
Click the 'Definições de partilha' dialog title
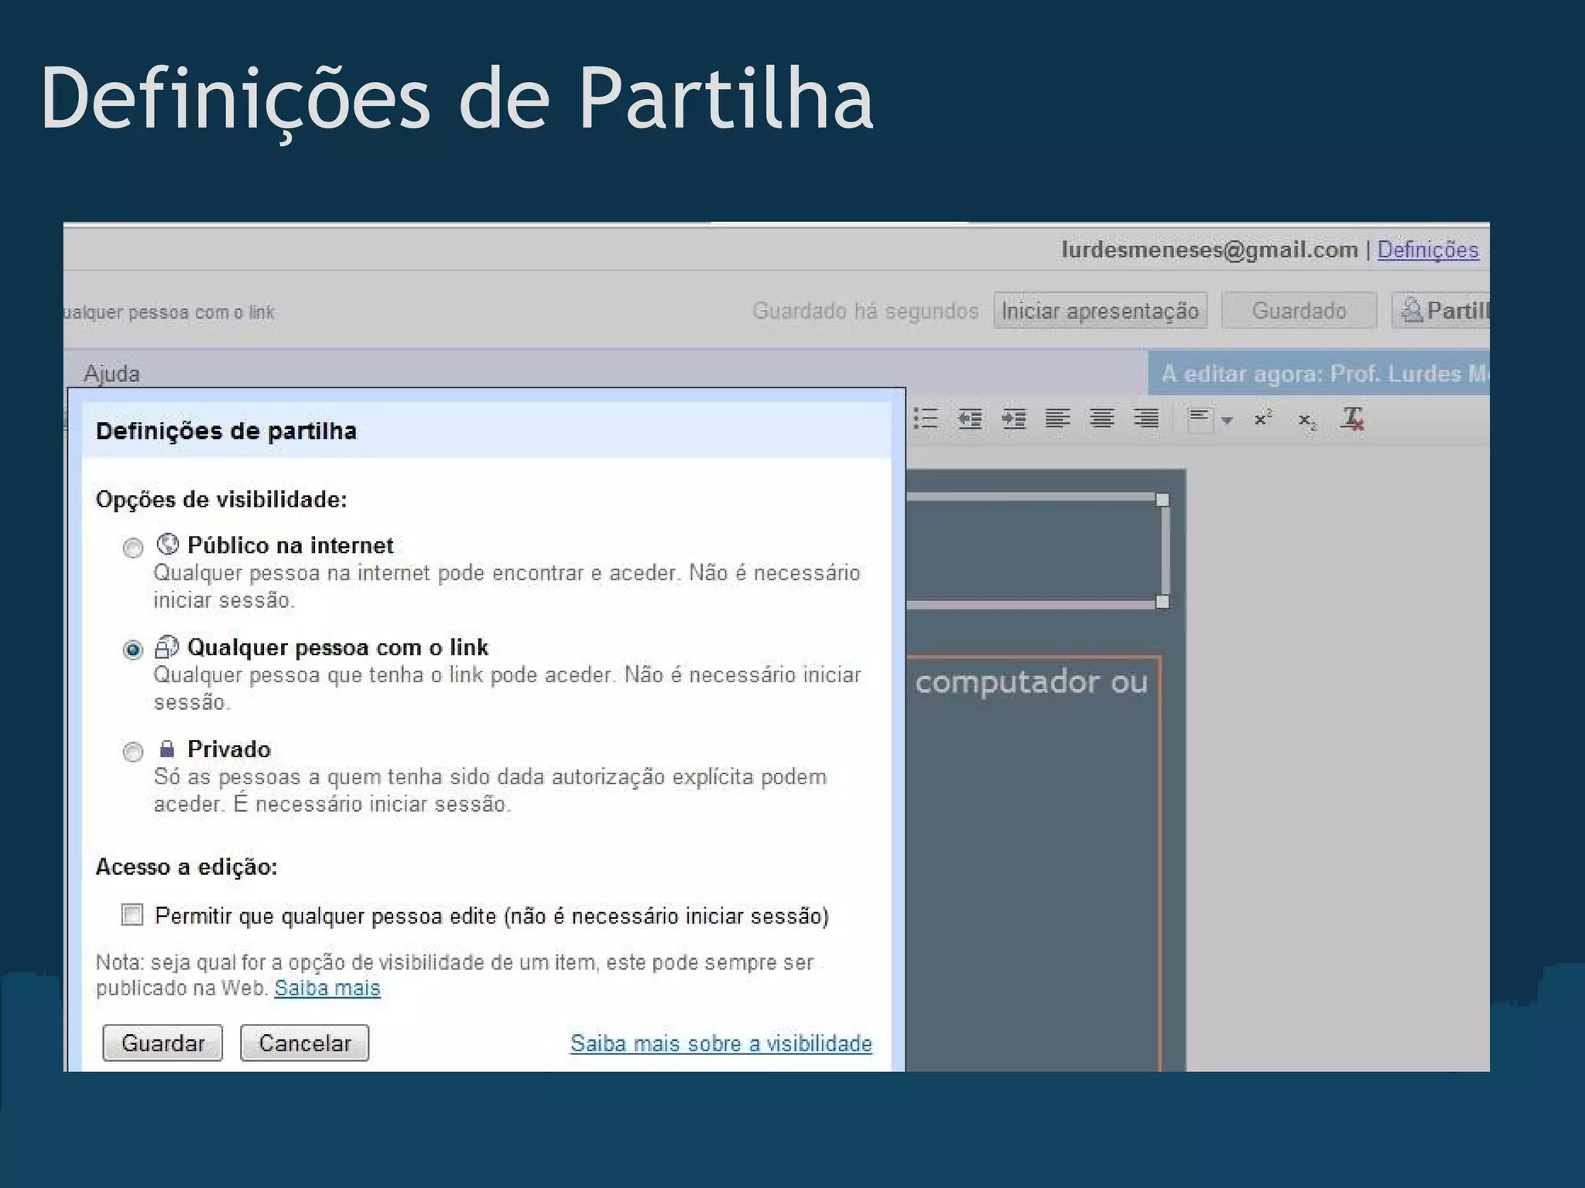click(x=226, y=431)
